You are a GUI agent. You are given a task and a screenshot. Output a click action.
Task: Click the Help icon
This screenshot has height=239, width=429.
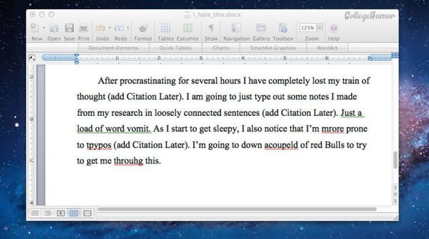(x=333, y=28)
